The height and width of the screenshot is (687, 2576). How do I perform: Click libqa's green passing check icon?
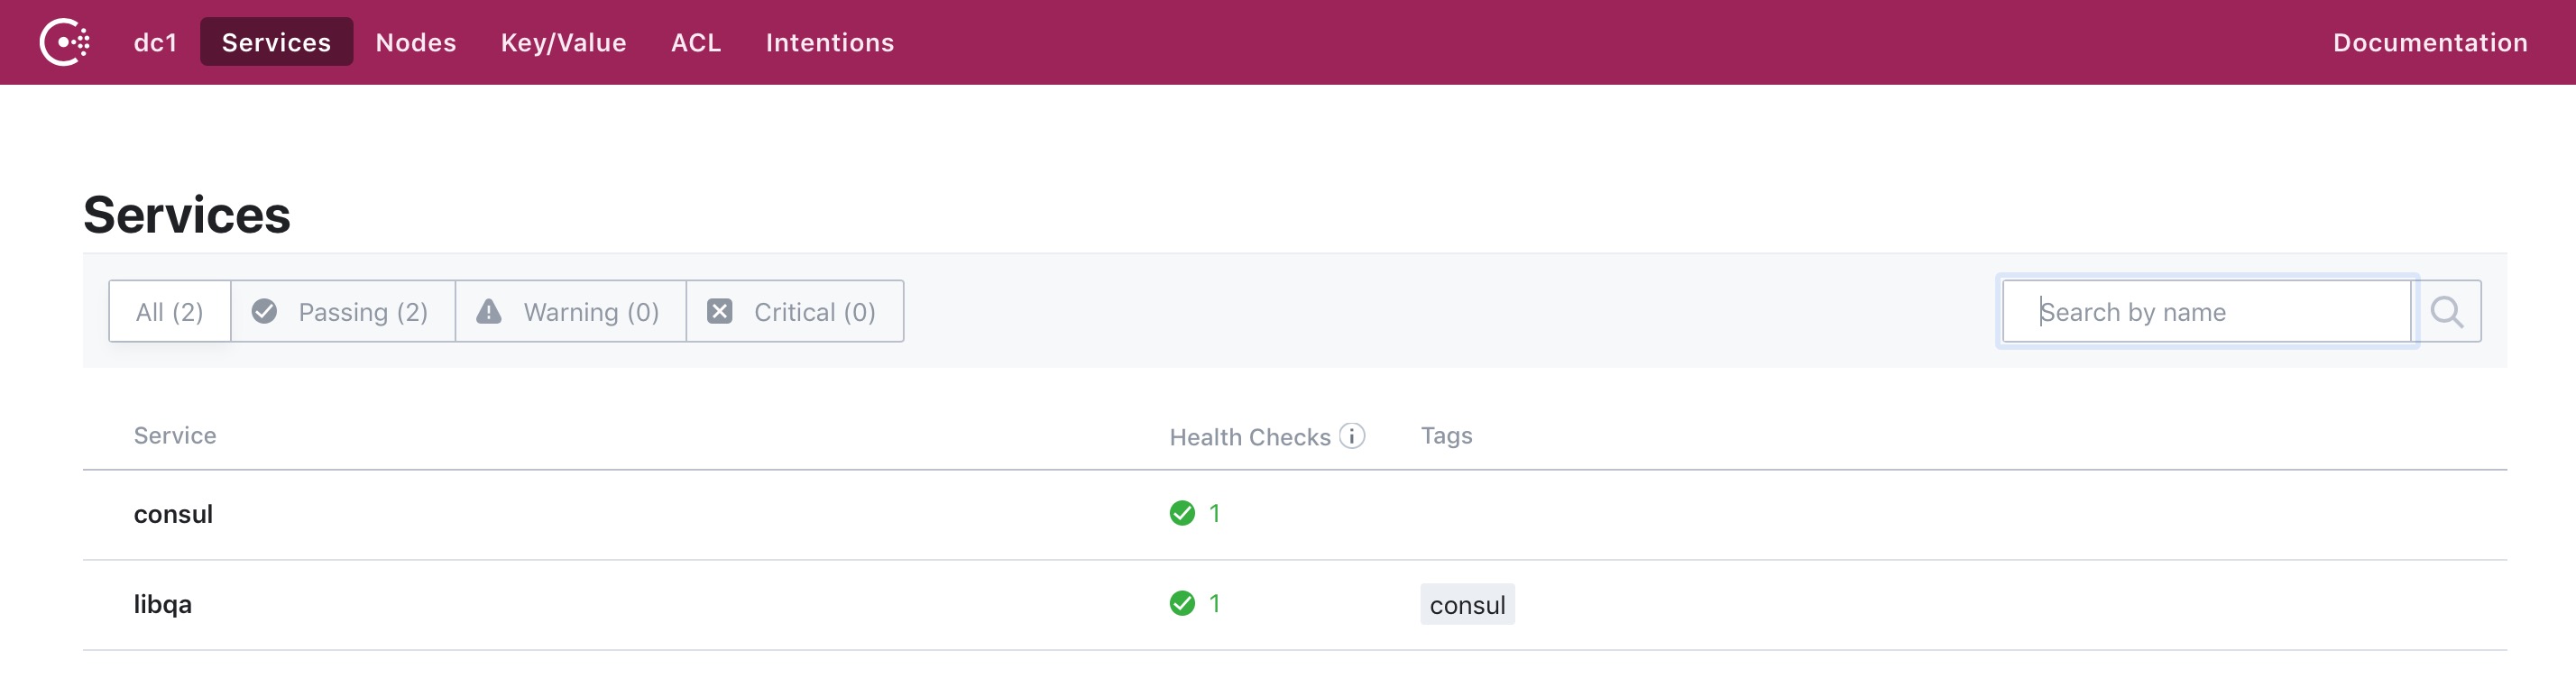click(1182, 603)
